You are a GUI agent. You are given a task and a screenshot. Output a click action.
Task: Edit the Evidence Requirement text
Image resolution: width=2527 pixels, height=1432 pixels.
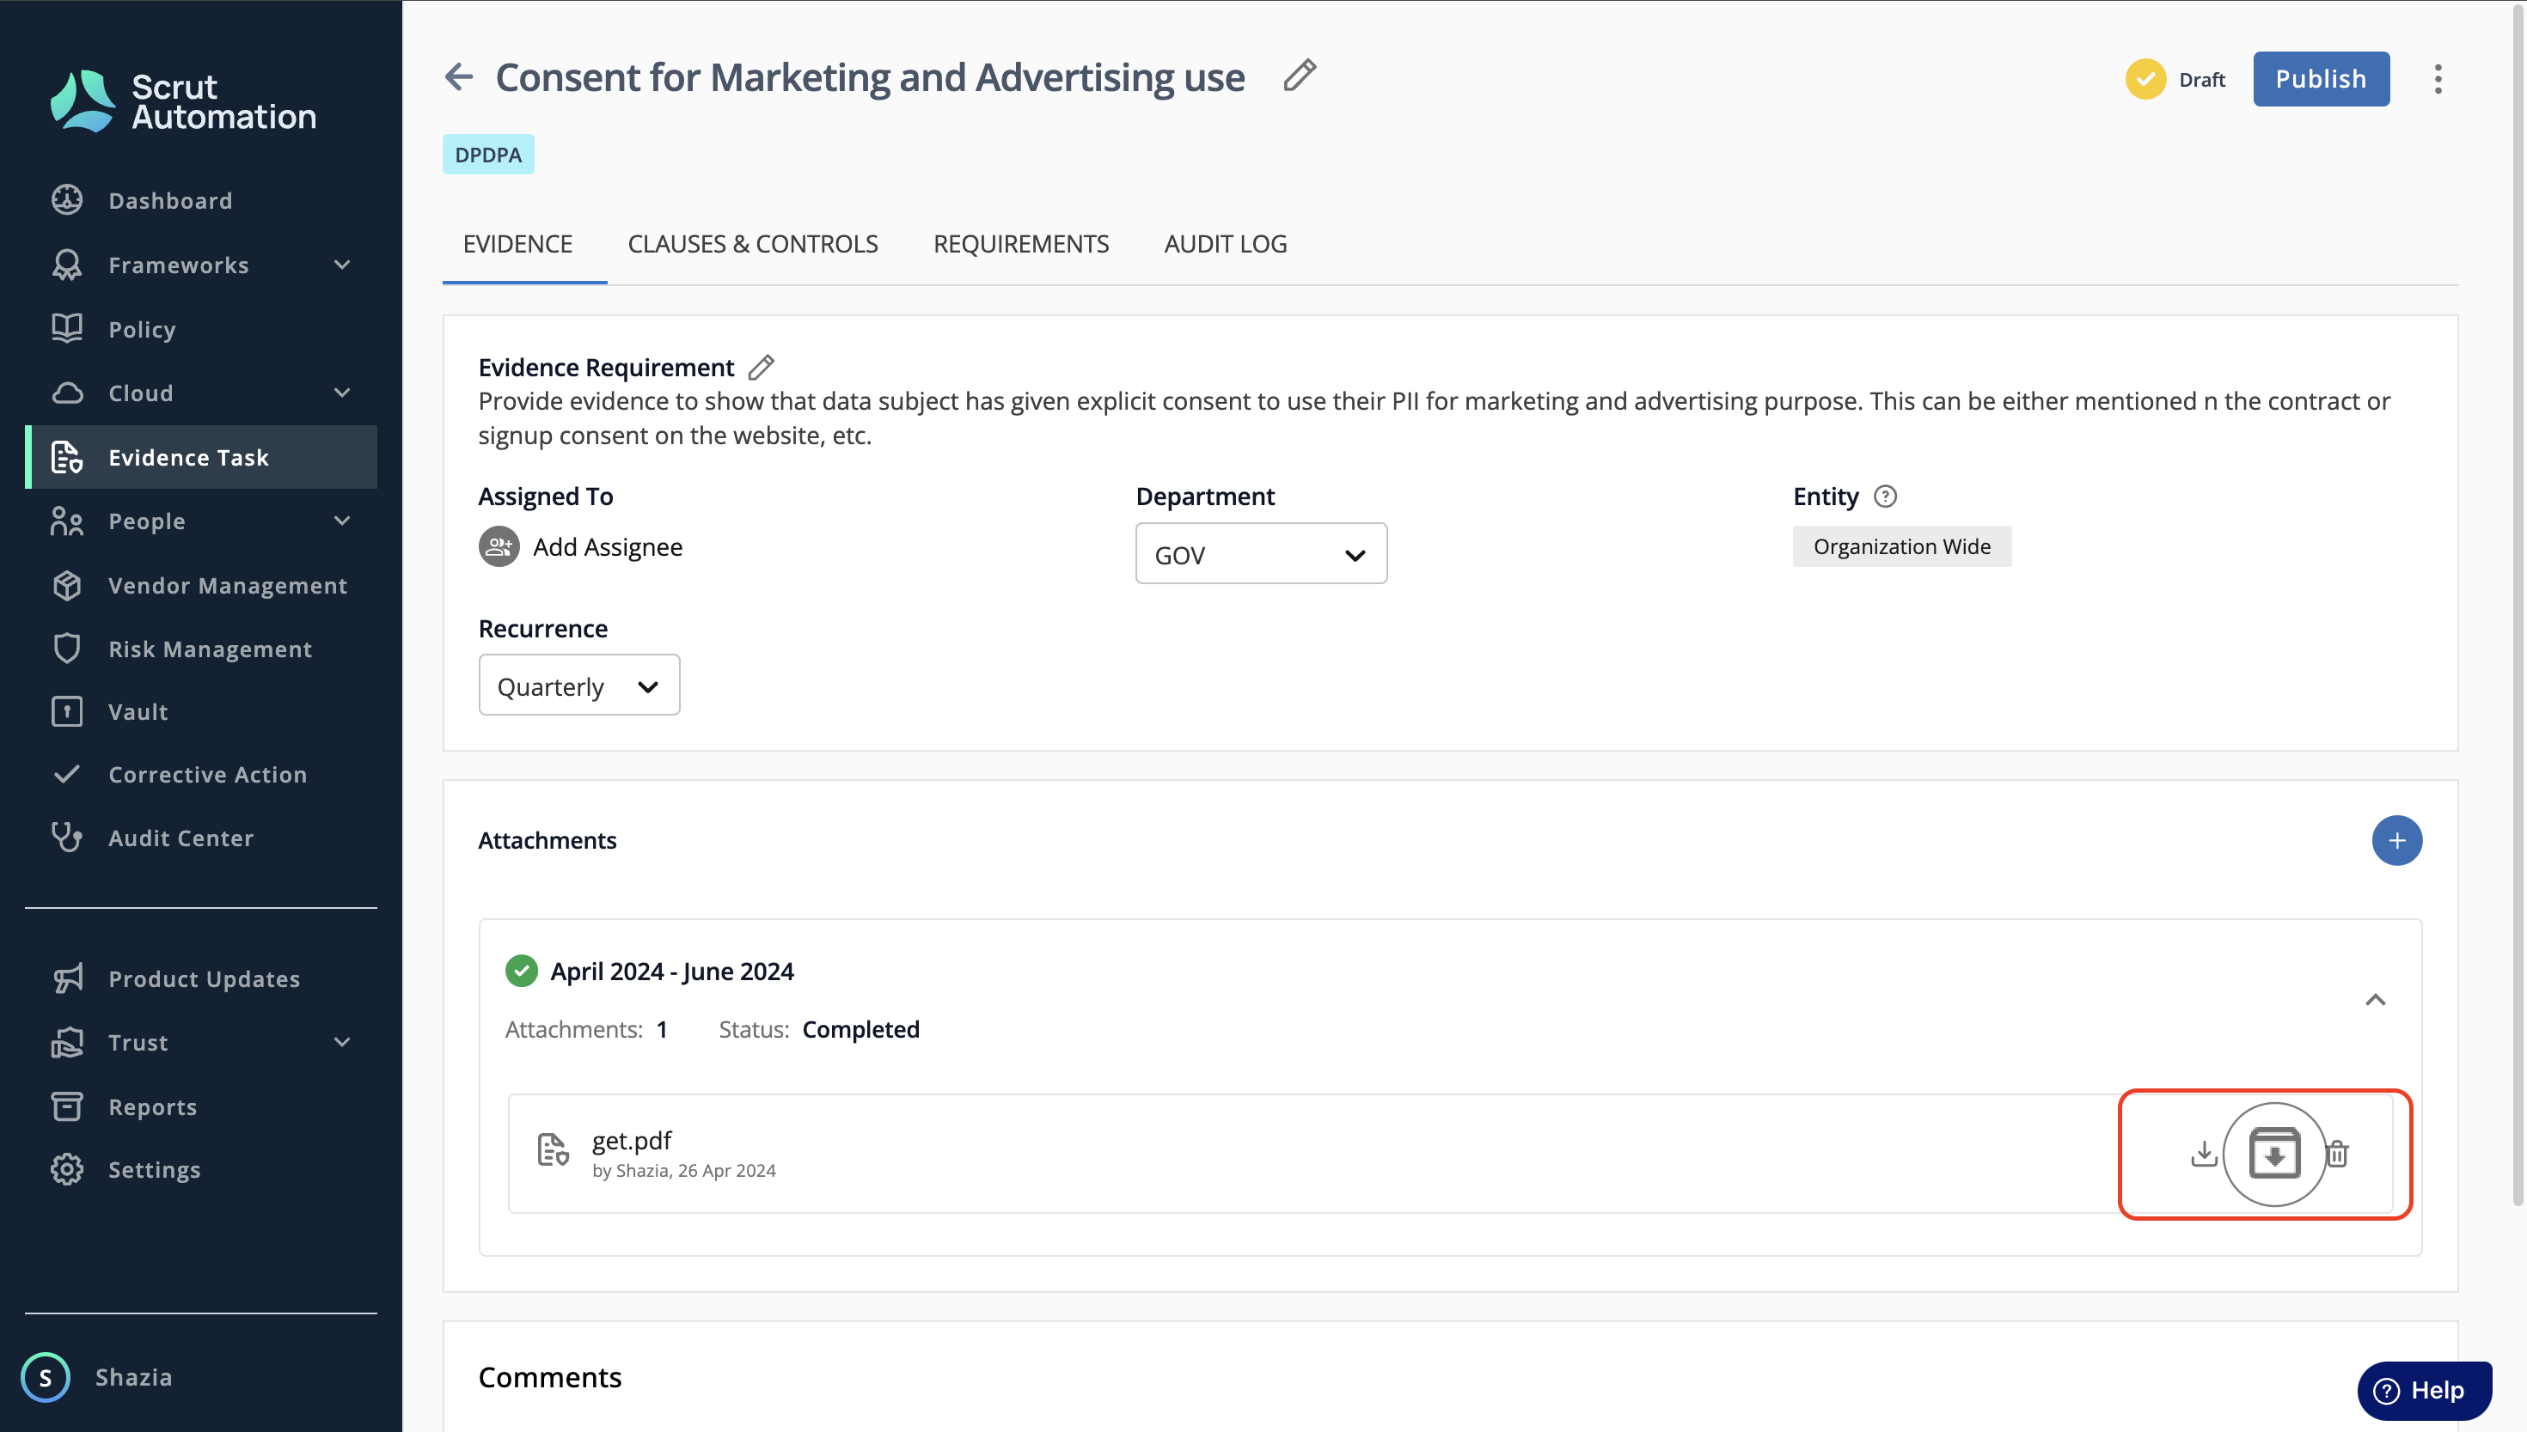click(x=761, y=367)
